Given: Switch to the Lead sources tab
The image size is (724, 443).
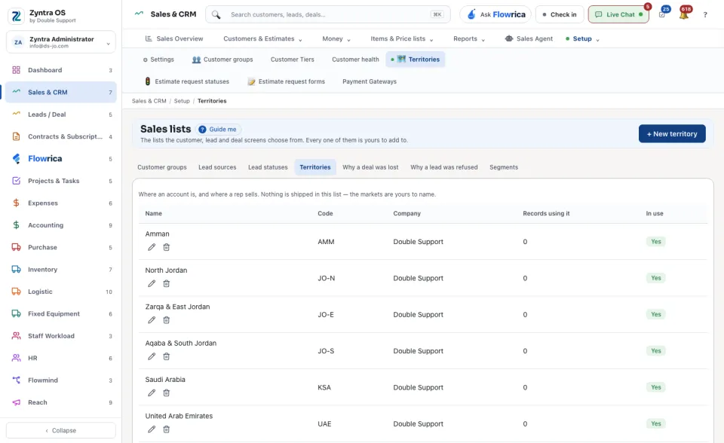Looking at the screenshot, I should (217, 167).
